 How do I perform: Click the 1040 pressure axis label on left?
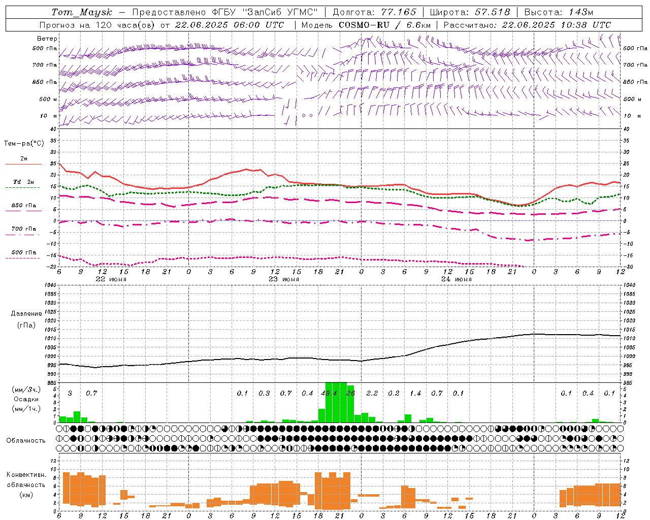[50, 285]
